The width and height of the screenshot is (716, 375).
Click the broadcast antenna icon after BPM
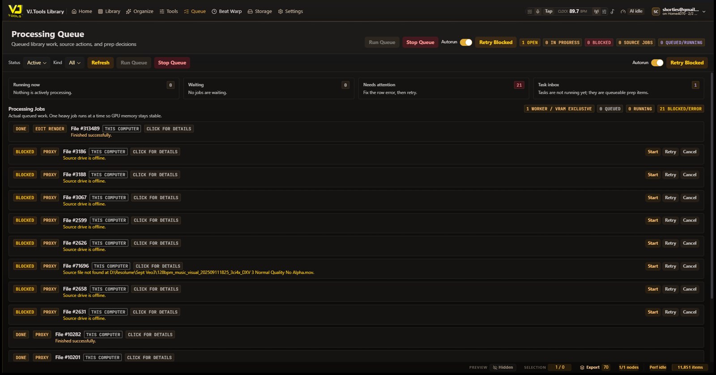596,12
